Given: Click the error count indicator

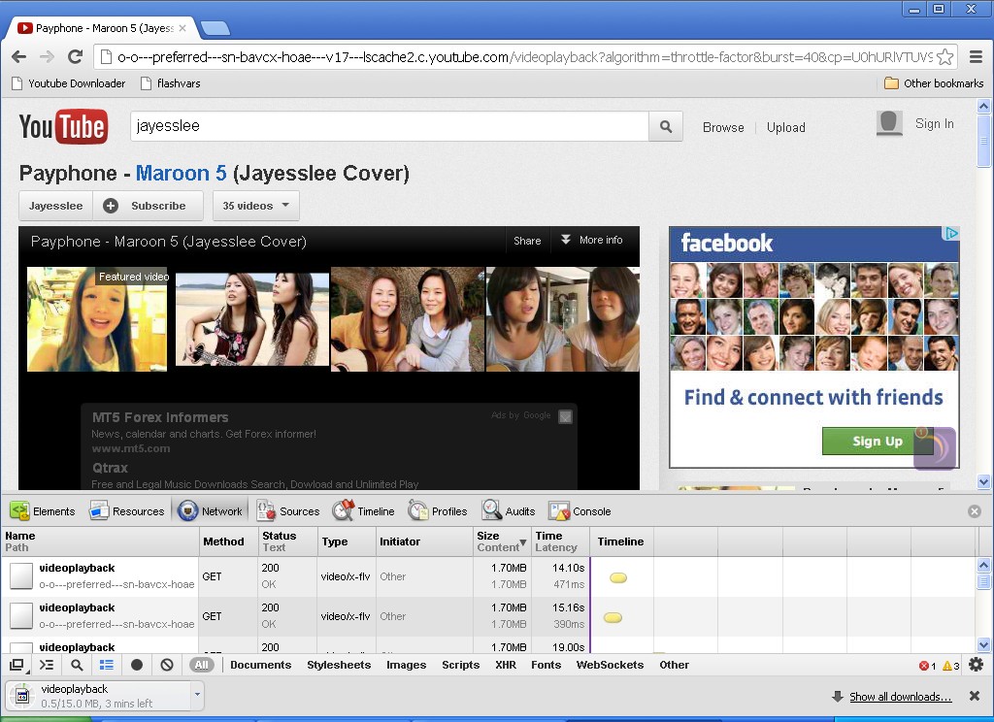Looking at the screenshot, I should pyautogui.click(x=927, y=666).
